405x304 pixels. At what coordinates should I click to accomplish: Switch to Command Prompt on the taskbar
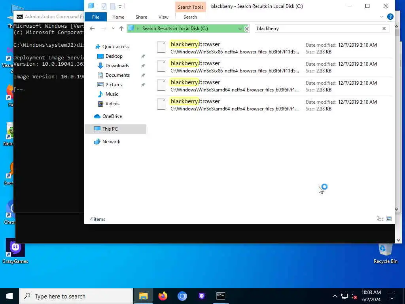[221, 296]
